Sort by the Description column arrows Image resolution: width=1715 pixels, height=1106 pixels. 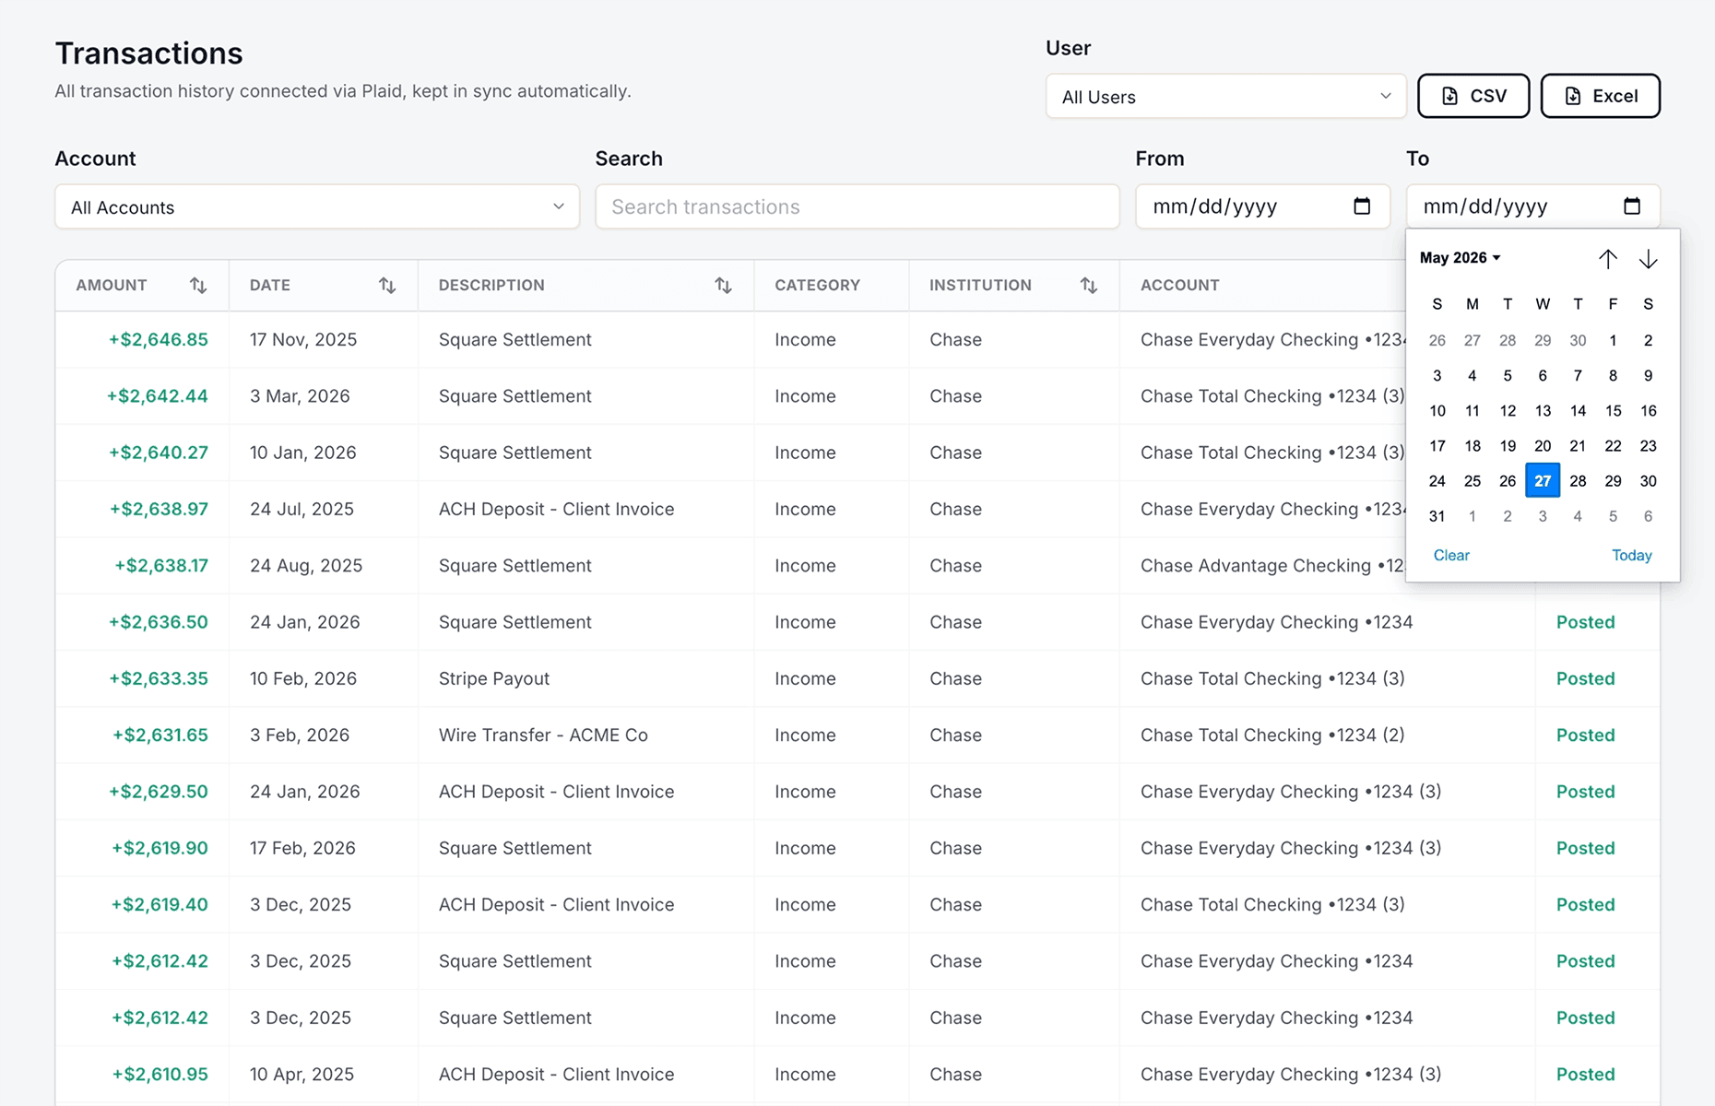[723, 286]
